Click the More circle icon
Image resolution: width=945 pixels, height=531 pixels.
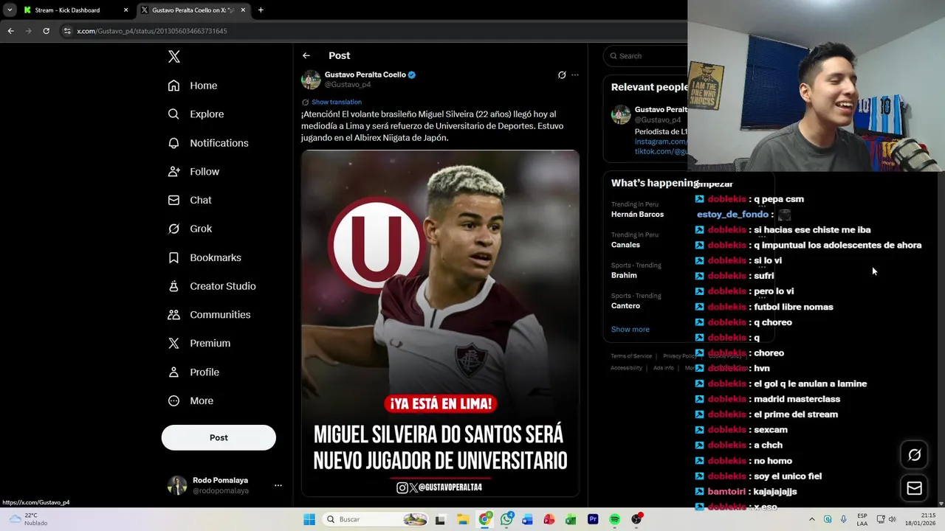(173, 400)
